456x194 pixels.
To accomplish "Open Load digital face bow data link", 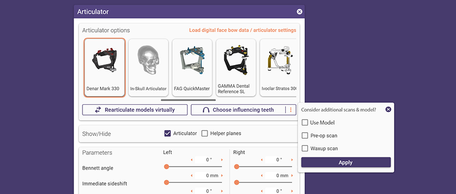I will pos(243,30).
